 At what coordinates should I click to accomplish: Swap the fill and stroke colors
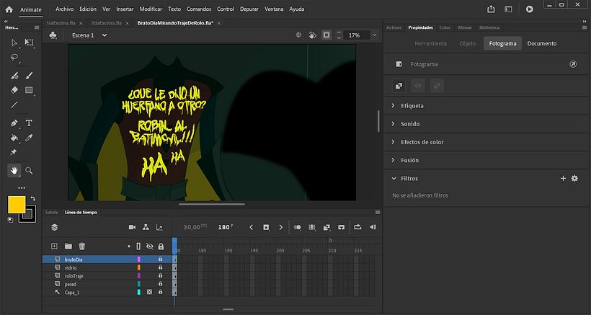tap(32, 198)
